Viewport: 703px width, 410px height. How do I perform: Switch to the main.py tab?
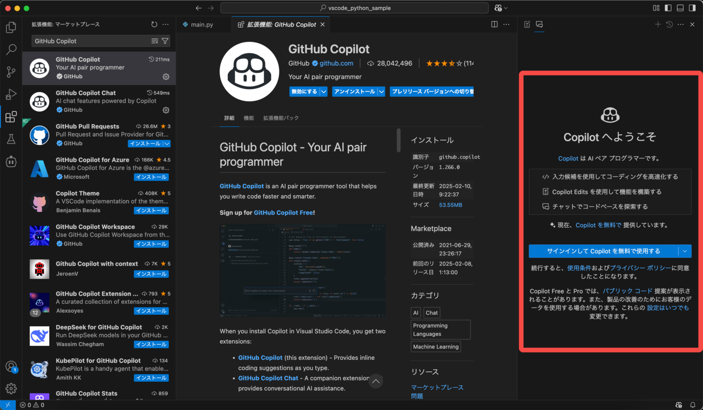[x=203, y=24]
